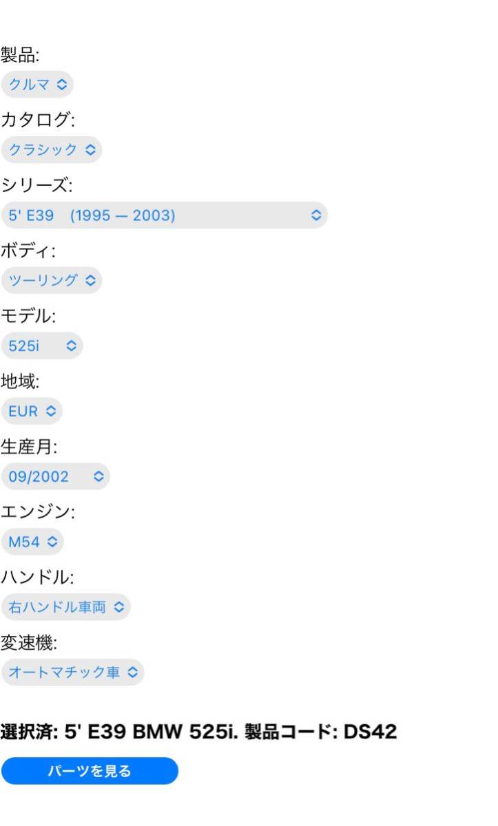Click chevron arrows on シリーズ selector
This screenshot has height=826, width=498.
click(x=316, y=215)
